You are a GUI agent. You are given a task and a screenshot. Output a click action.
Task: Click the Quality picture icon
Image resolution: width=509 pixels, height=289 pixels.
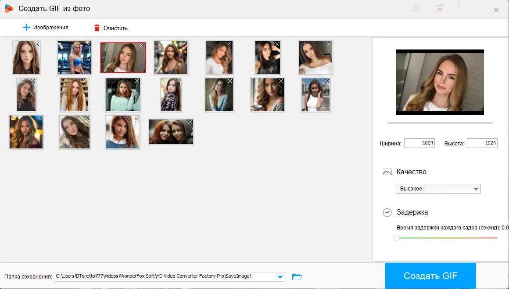[x=387, y=172]
